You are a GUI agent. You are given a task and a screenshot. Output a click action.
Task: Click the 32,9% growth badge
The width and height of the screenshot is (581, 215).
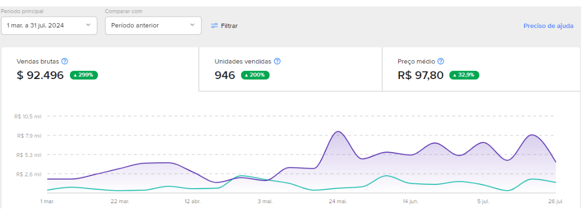tap(464, 75)
